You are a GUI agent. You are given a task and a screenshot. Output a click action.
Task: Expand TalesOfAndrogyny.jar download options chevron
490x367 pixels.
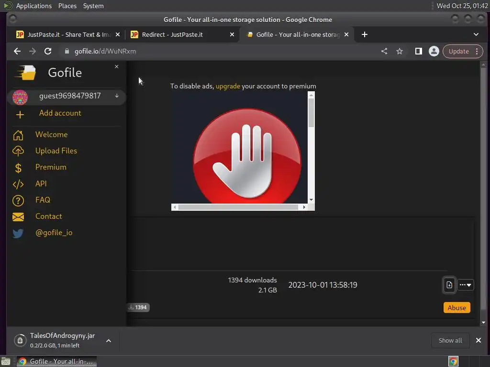pyautogui.click(x=109, y=341)
